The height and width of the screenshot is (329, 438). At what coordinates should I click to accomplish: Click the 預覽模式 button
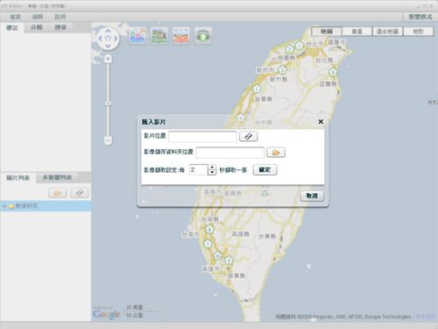coord(420,17)
